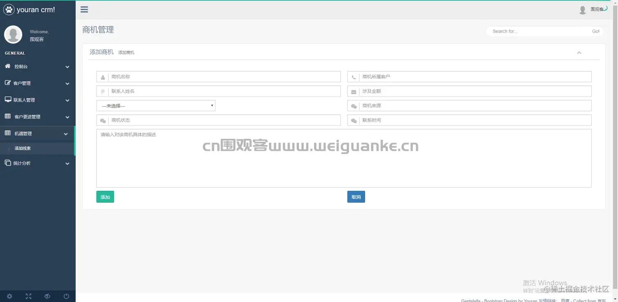Expand the 统计分析 menu chevron
The width and height of the screenshot is (618, 302).
(67, 164)
